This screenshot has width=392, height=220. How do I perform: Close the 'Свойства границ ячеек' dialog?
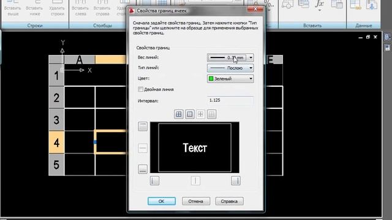point(255,9)
